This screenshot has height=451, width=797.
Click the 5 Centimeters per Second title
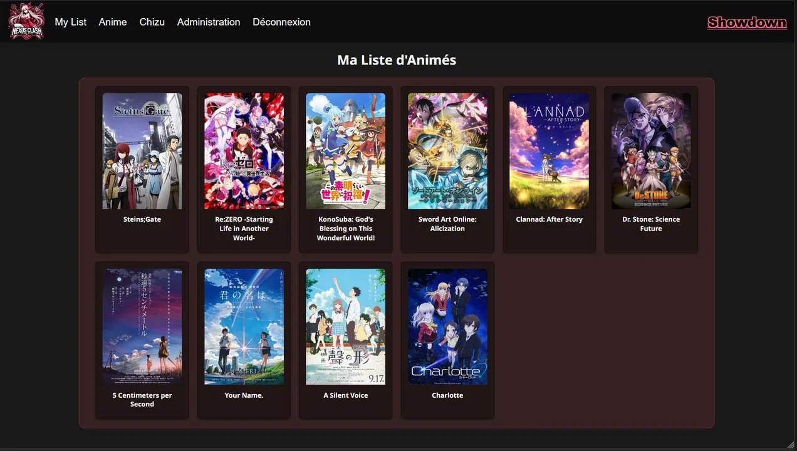pyautogui.click(x=142, y=400)
